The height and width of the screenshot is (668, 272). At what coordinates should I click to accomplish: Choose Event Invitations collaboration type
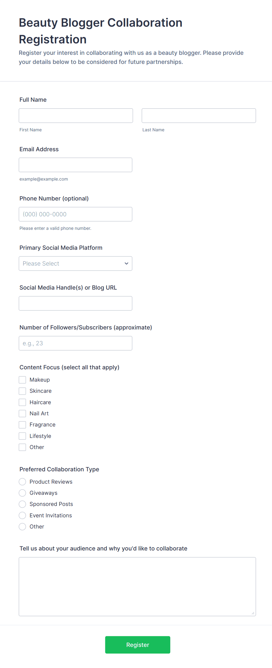point(22,515)
